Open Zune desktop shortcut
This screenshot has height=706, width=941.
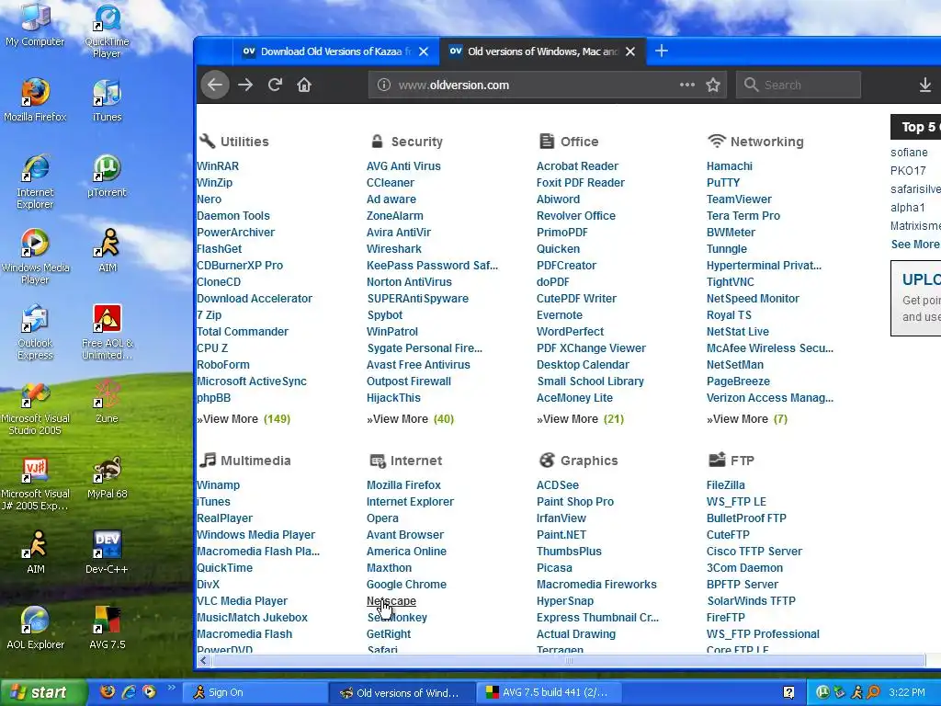[x=107, y=402]
